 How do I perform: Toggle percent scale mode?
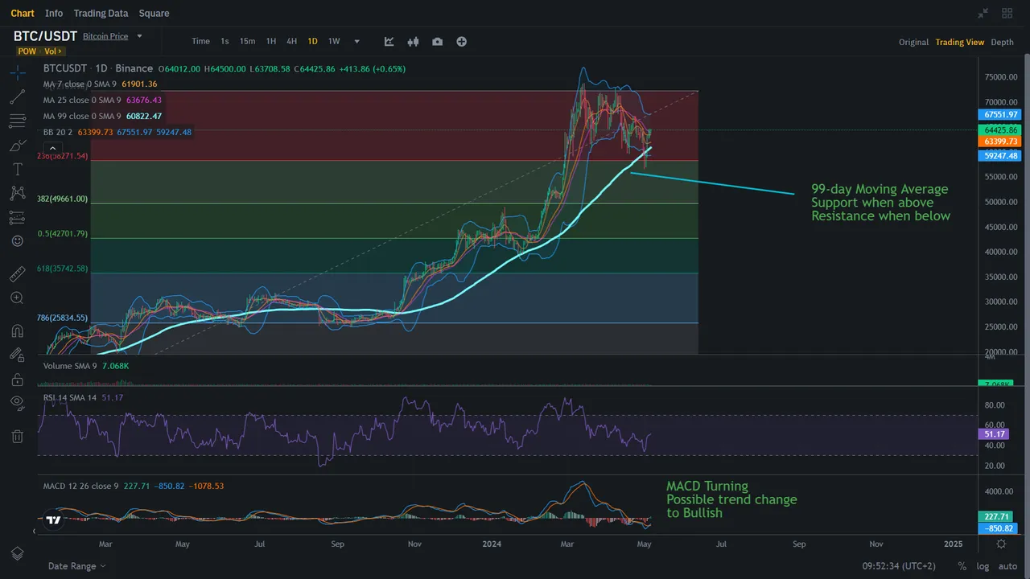(962, 566)
